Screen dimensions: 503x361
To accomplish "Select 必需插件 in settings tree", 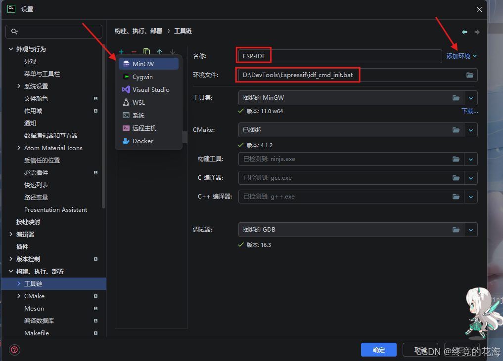I will [x=36, y=173].
